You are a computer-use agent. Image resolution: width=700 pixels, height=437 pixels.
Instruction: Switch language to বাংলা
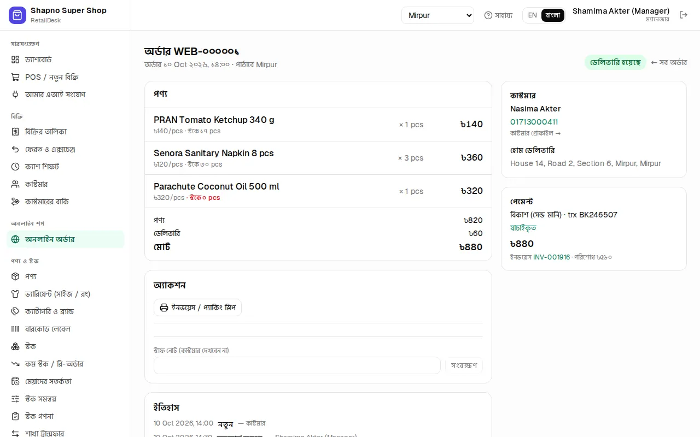coord(553,15)
